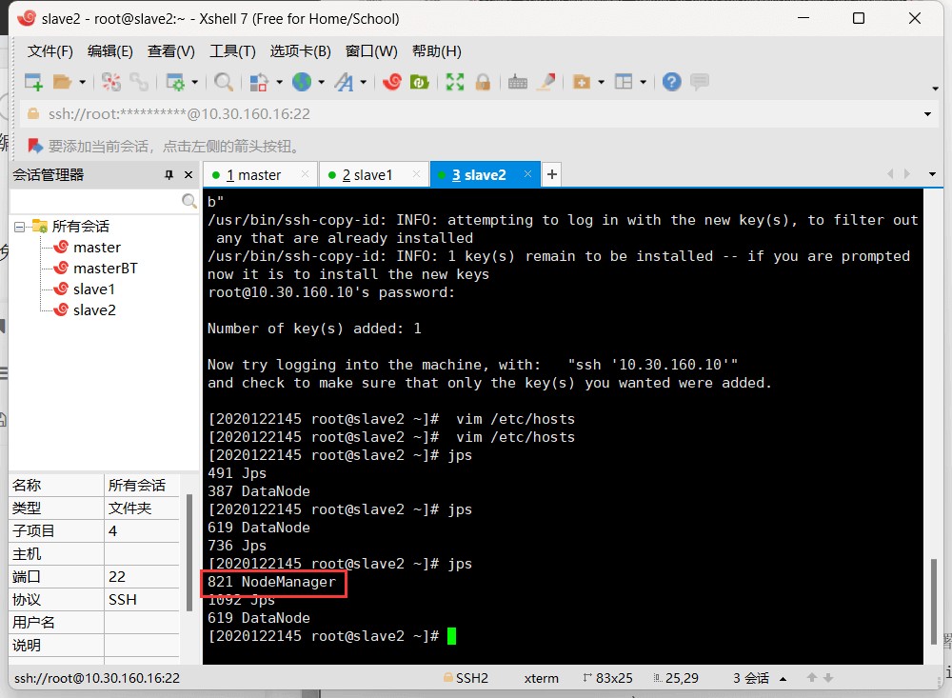Image resolution: width=952 pixels, height=698 pixels.
Task: Open the open-folder icon dropdown arrow
Action: 83,83
